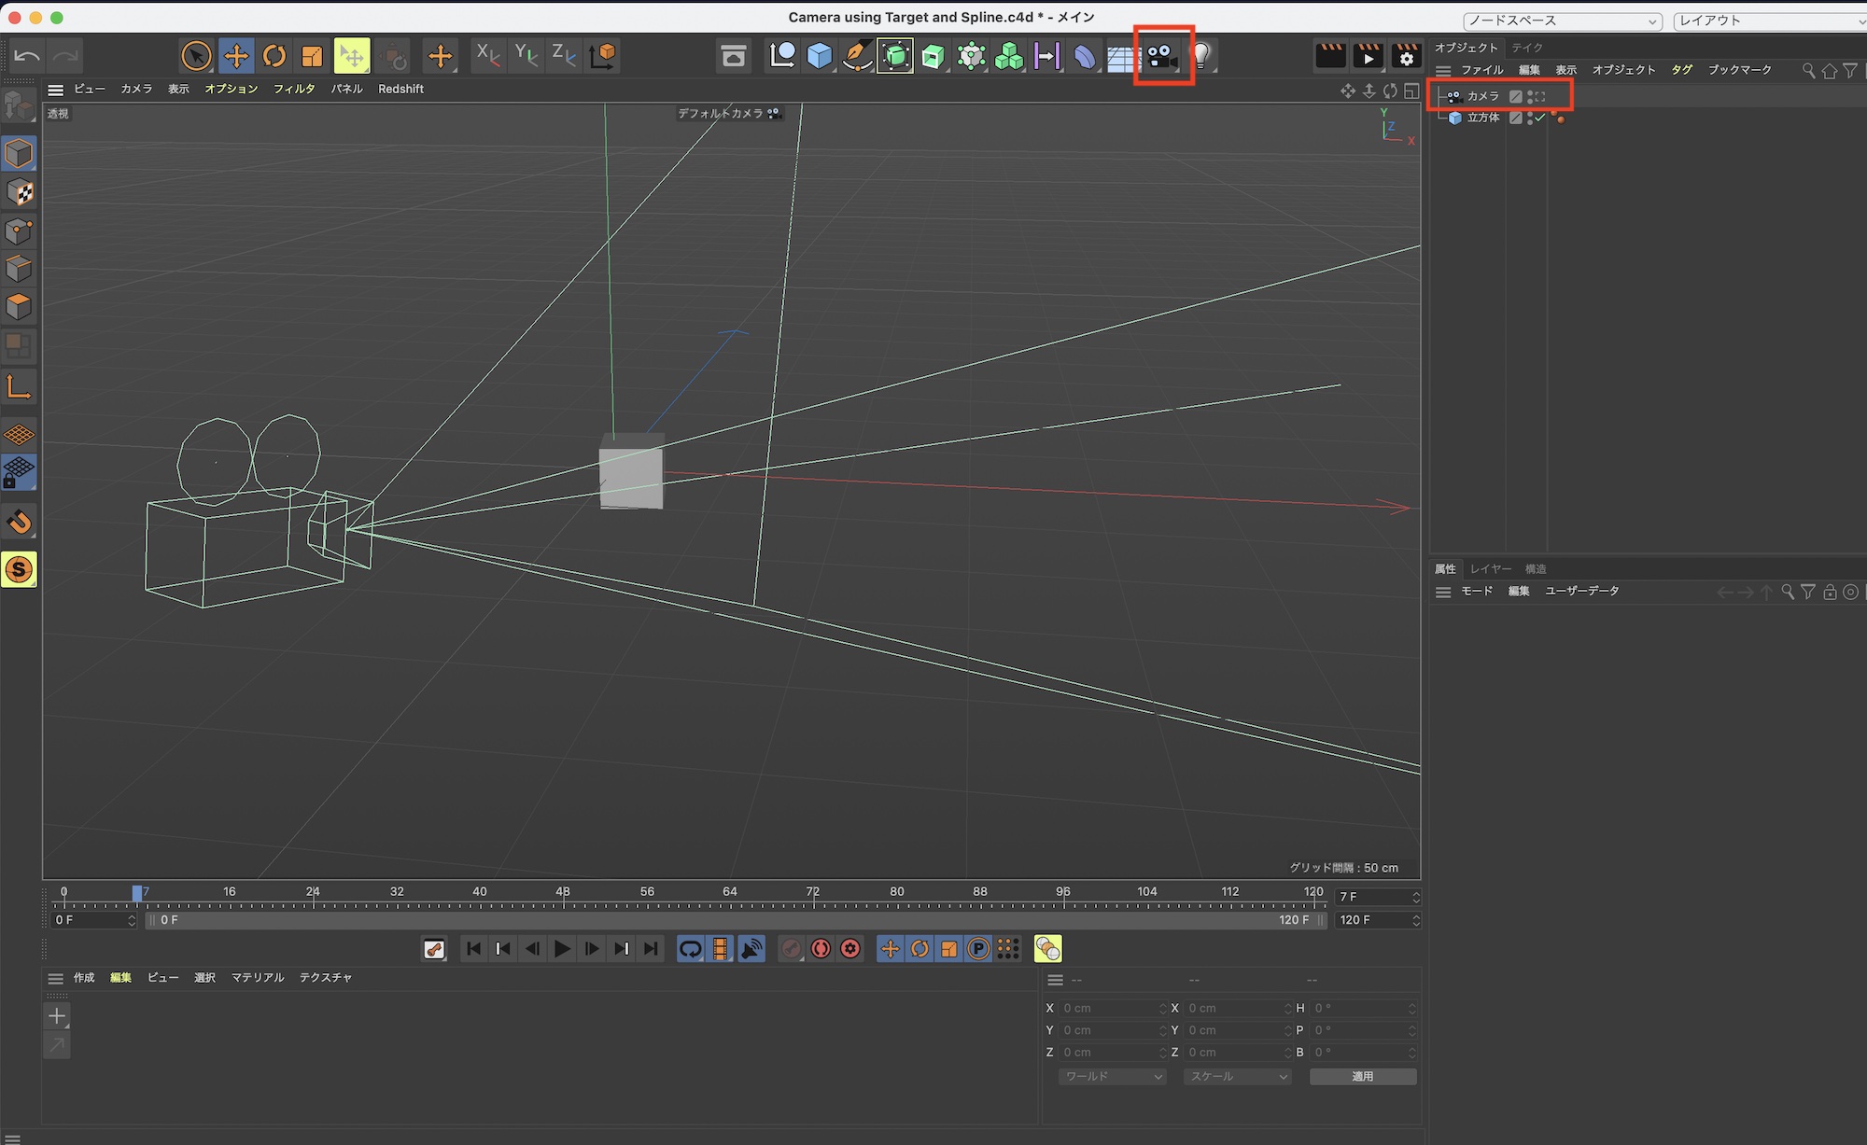Click the camera object icon in toolbar
1867x1145 pixels.
click(x=1162, y=56)
